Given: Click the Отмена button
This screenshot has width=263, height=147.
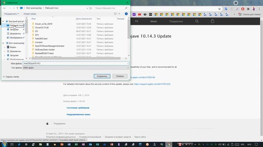Looking at the screenshot, I should pyautogui.click(x=120, y=76).
